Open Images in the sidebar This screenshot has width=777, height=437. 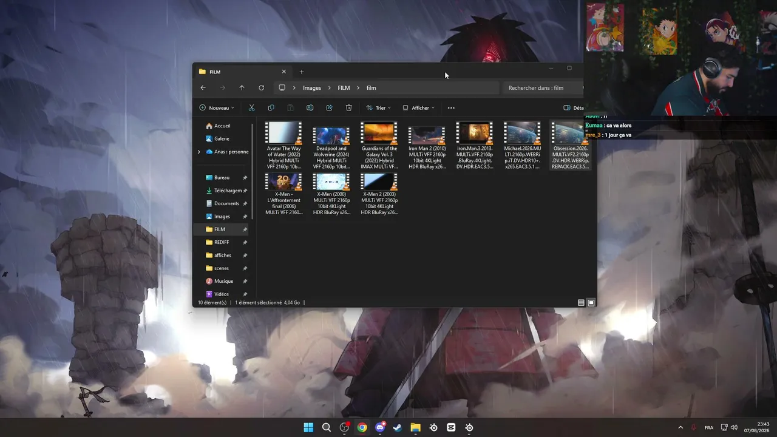coord(222,217)
